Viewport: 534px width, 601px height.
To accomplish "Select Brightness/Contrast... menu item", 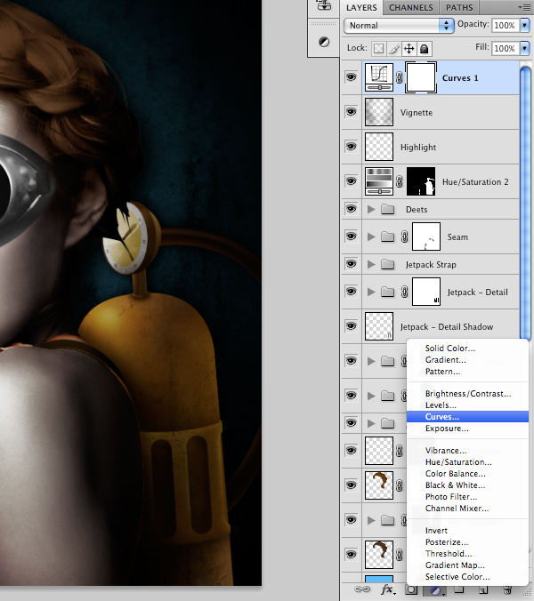I will [x=467, y=394].
